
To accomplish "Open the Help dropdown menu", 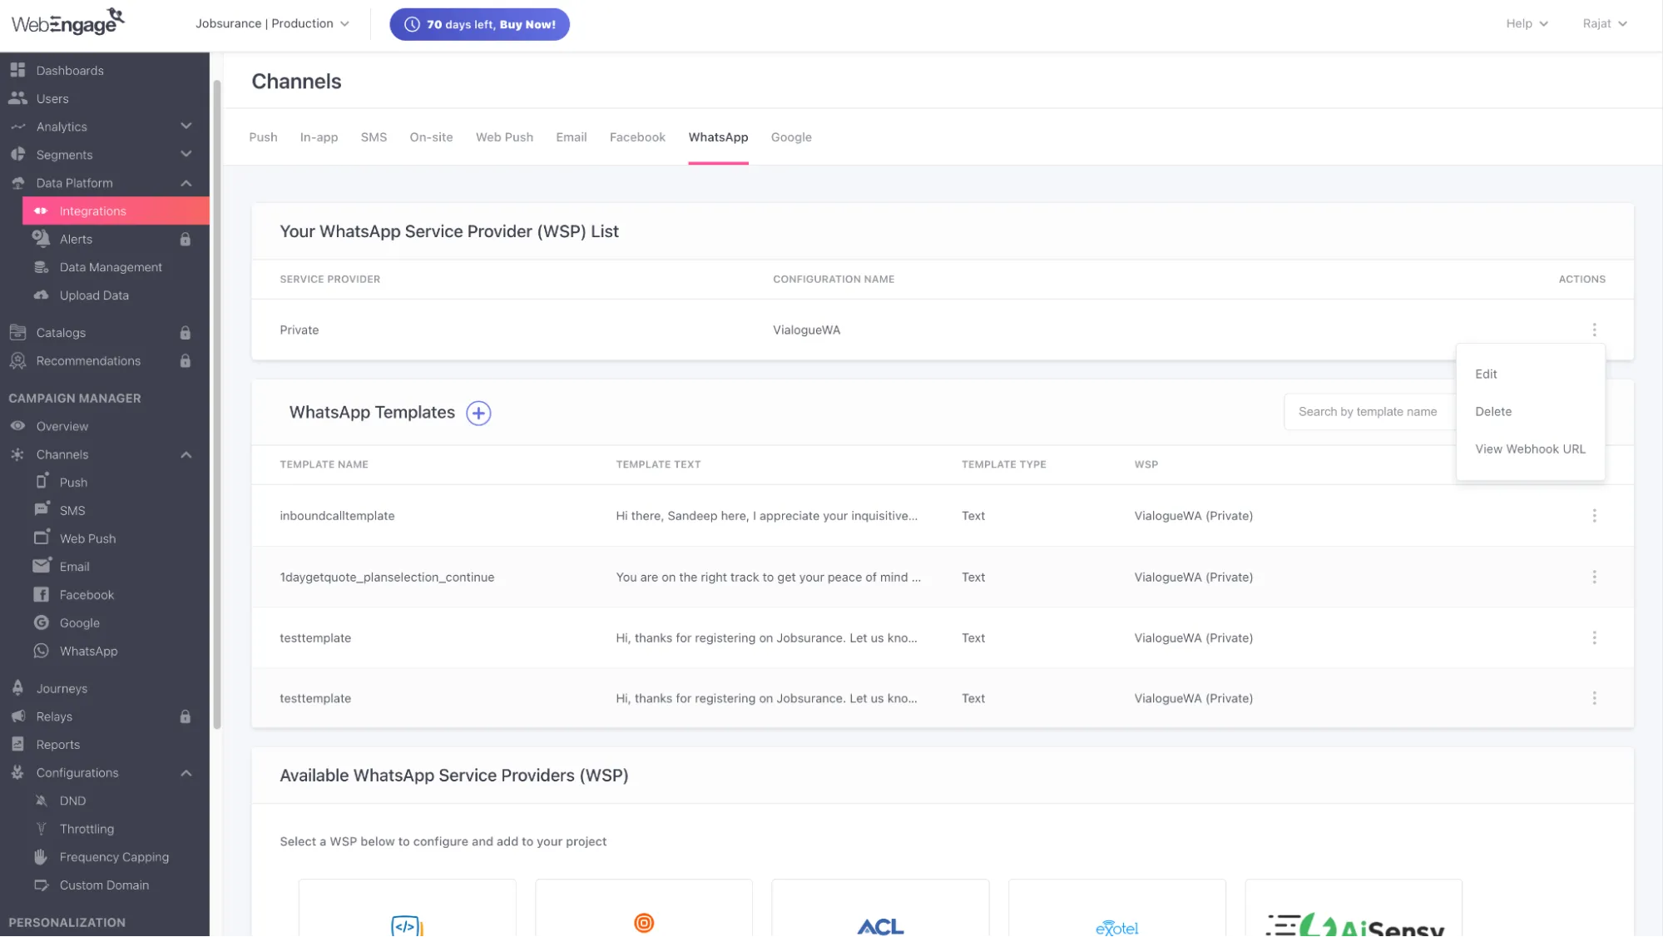I will click(1527, 23).
